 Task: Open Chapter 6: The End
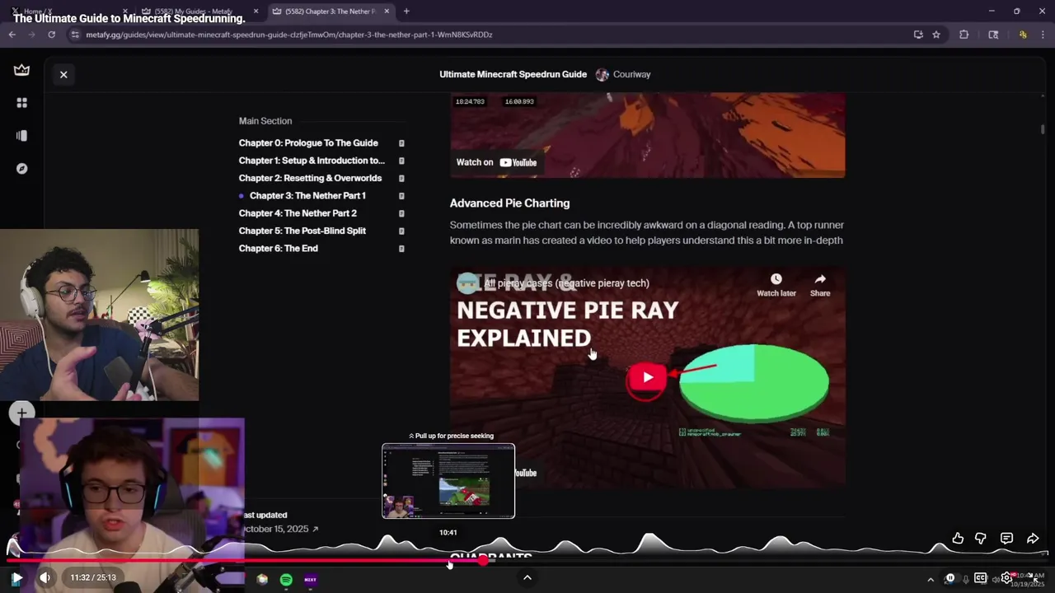click(278, 249)
